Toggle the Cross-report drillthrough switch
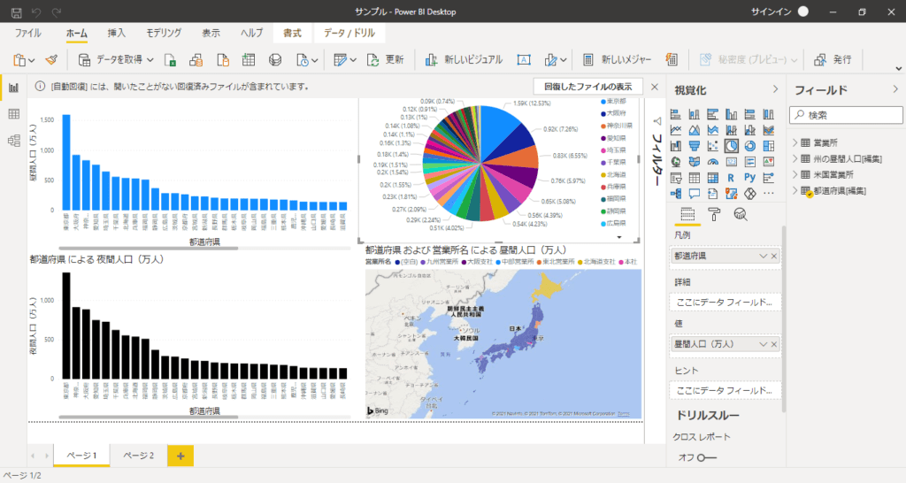Screen dimensions: 906x483 tap(706, 457)
